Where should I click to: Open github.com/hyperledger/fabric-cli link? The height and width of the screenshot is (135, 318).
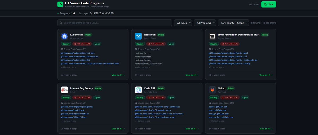tap(228, 57)
